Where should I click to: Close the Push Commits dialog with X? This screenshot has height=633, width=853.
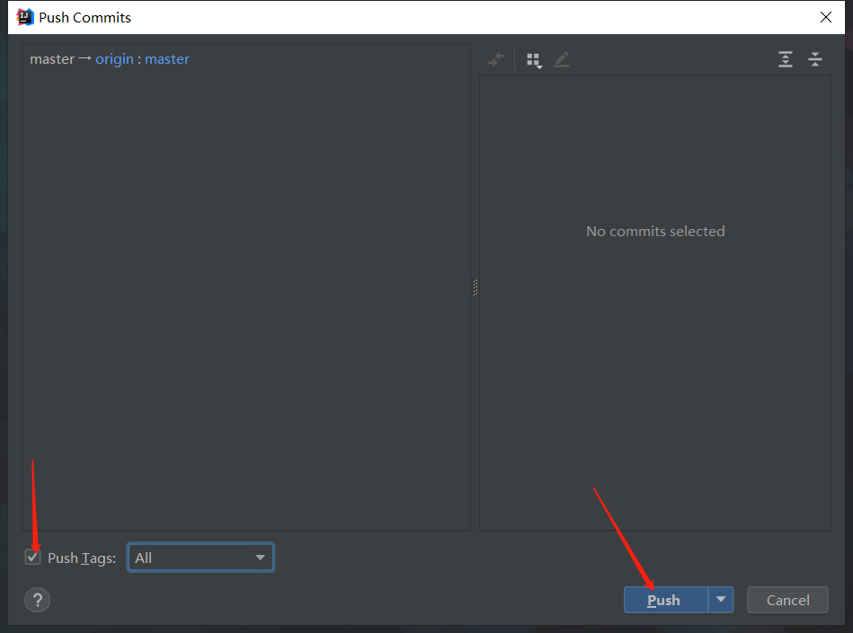click(826, 17)
